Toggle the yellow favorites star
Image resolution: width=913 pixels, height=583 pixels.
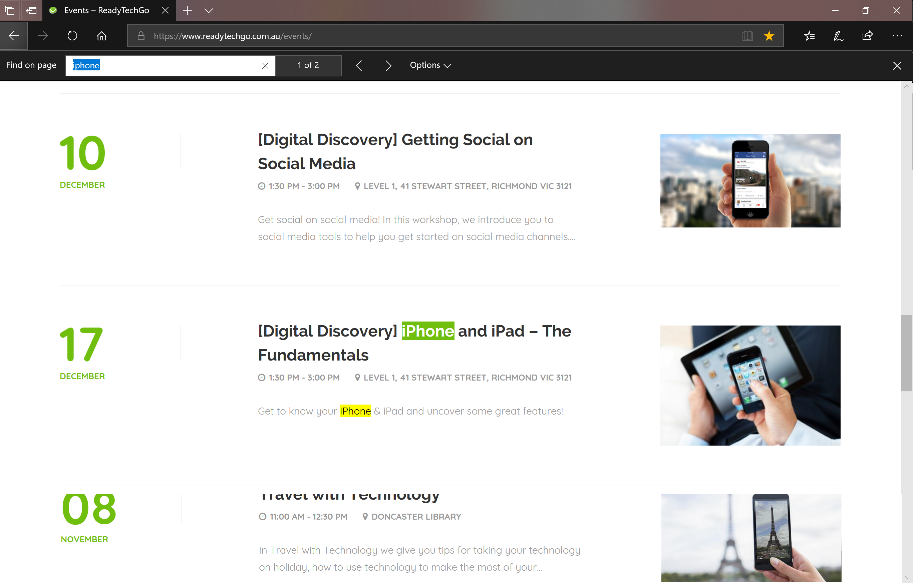tap(769, 36)
